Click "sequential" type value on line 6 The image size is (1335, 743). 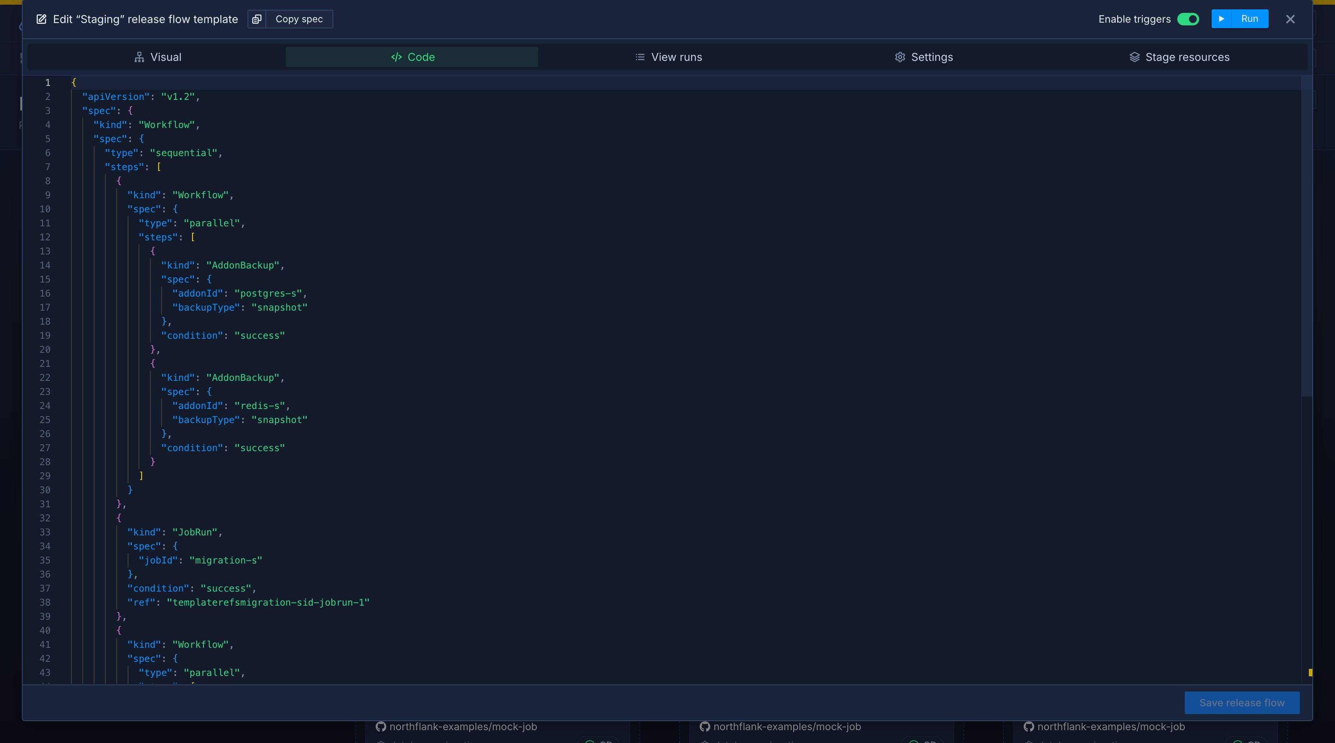[184, 153]
